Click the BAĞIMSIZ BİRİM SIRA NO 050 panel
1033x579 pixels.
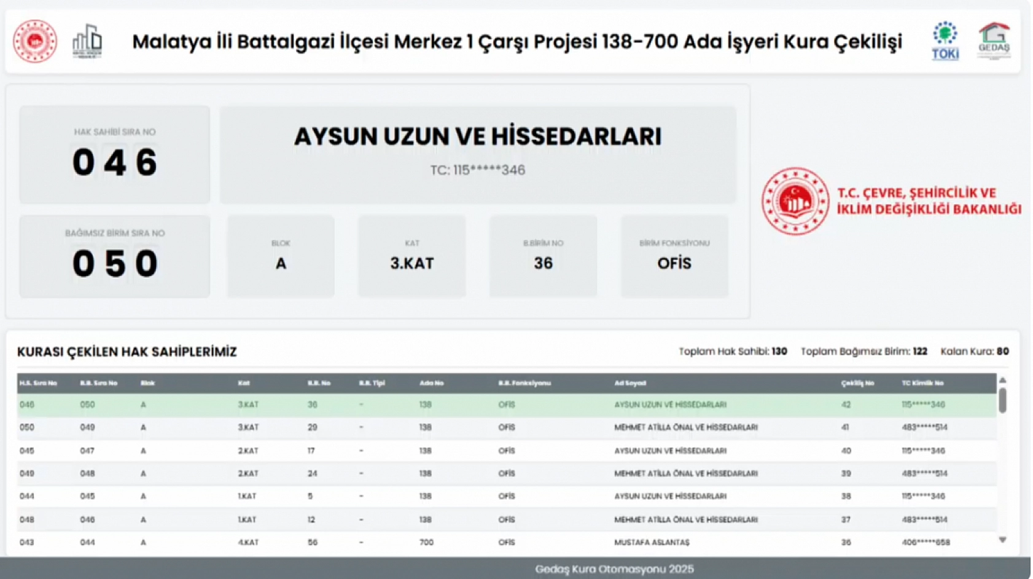[x=114, y=255]
